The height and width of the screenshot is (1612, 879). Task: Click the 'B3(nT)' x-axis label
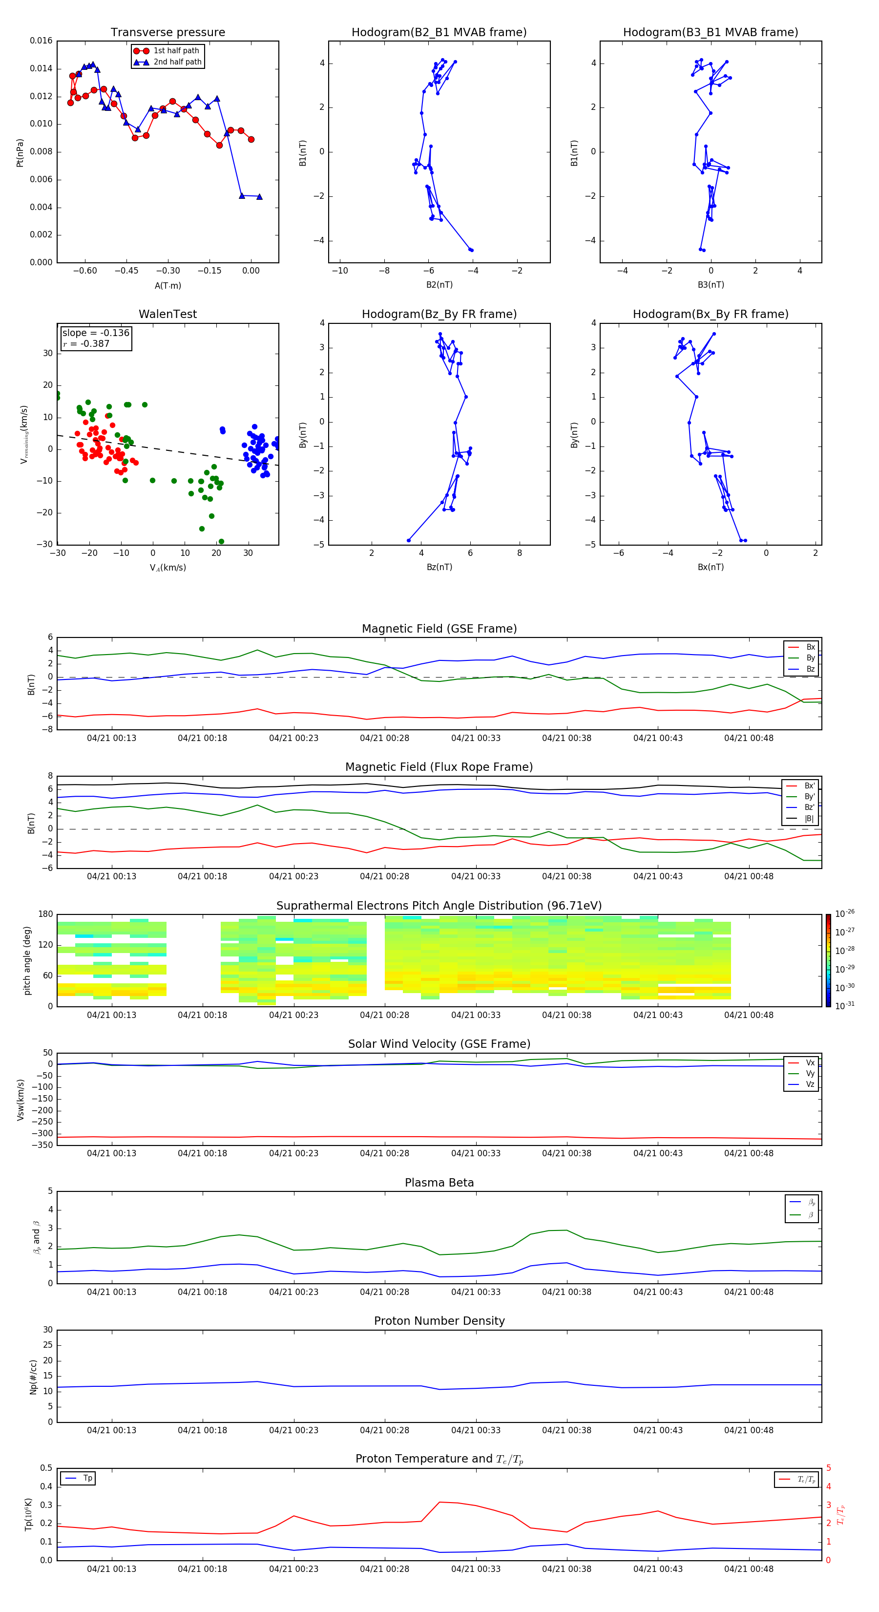(711, 285)
